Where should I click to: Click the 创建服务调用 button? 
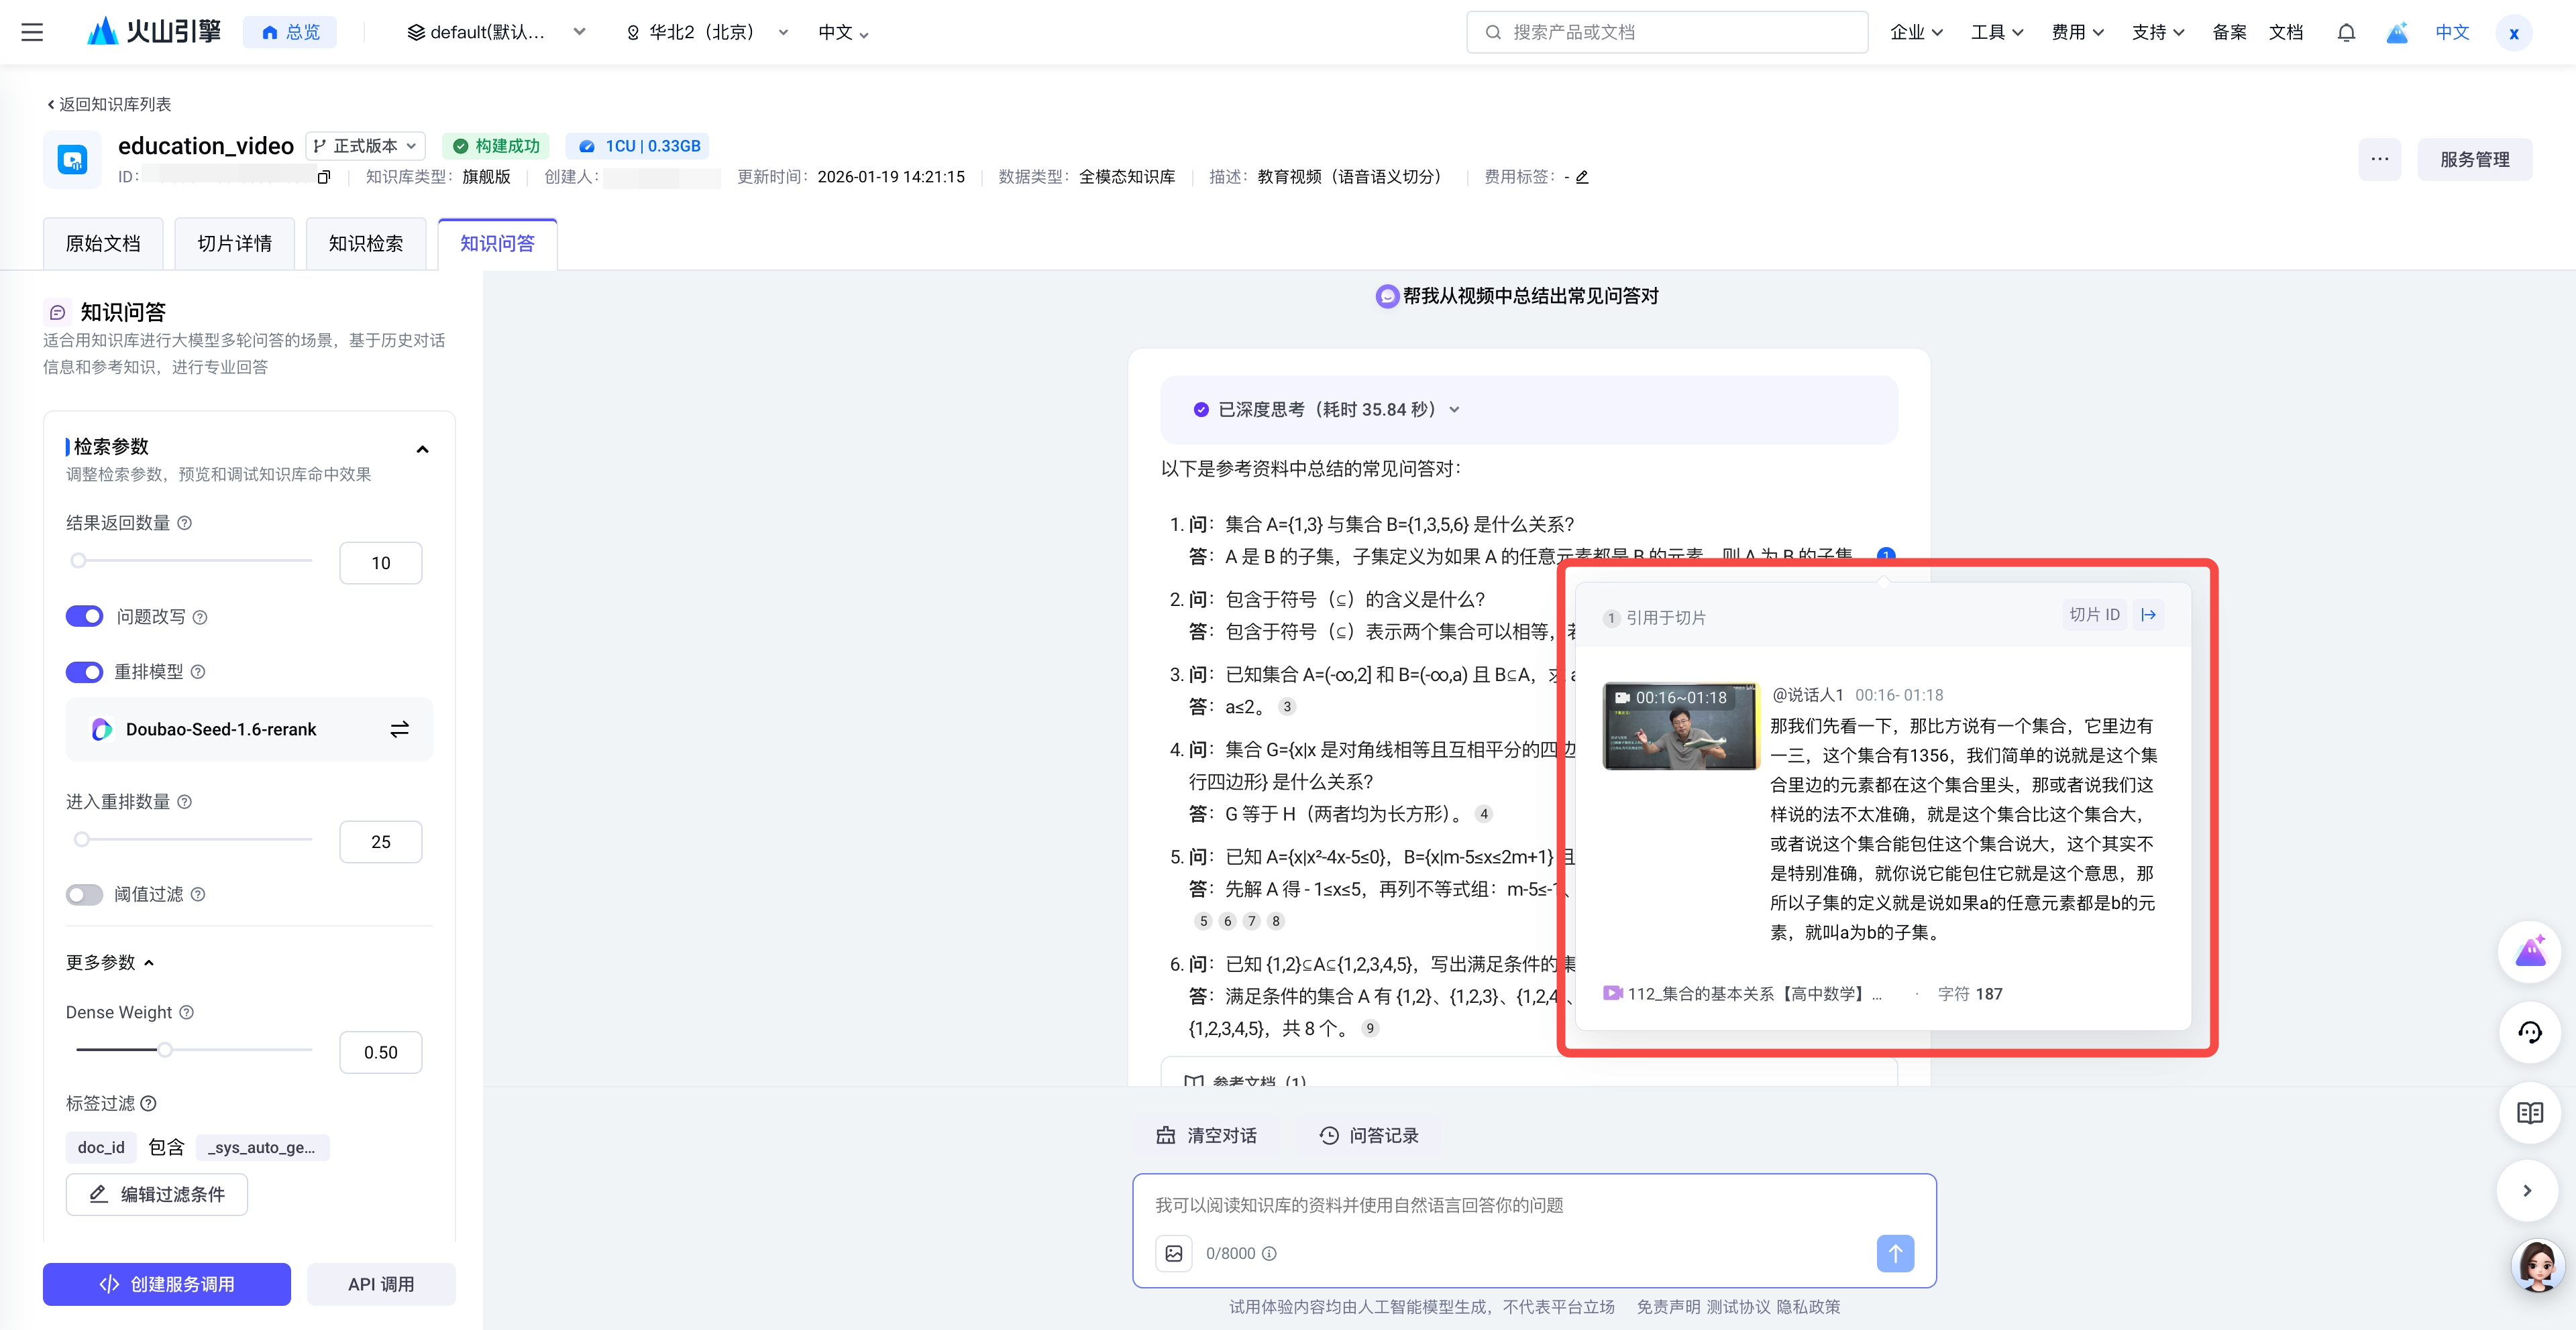coord(167,1284)
